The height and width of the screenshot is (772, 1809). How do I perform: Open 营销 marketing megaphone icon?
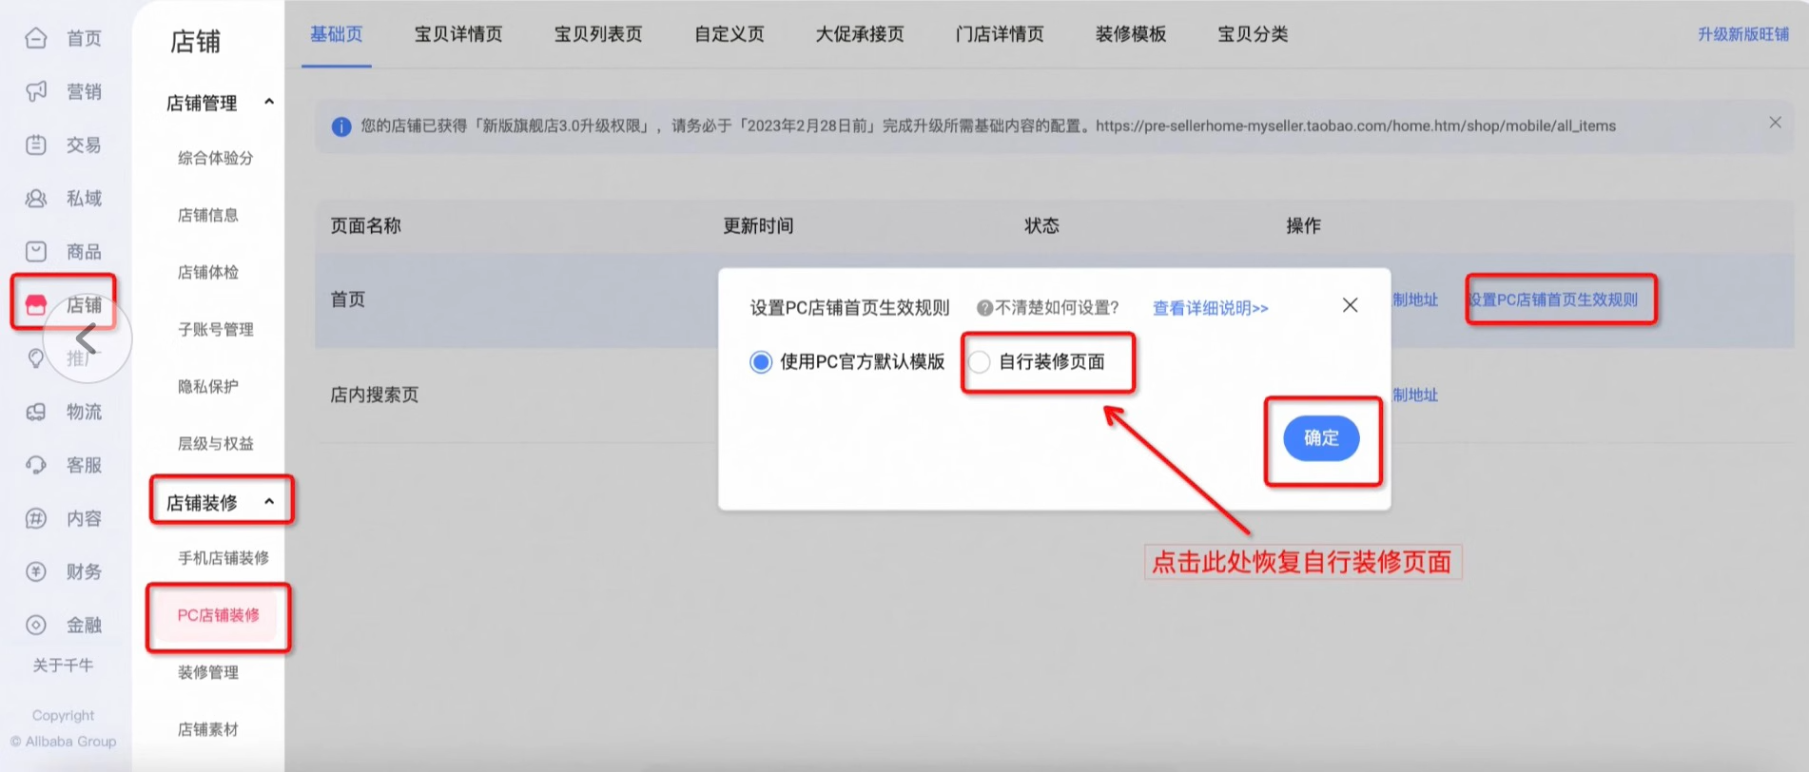36,91
